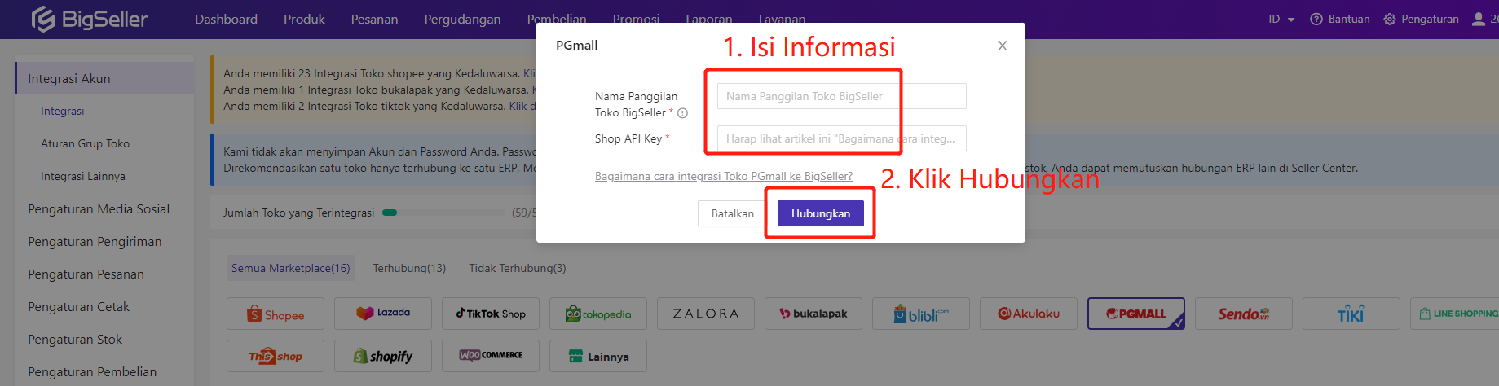This screenshot has width=1499, height=386.
Task: Open the Pergudangan menu
Action: (x=462, y=19)
